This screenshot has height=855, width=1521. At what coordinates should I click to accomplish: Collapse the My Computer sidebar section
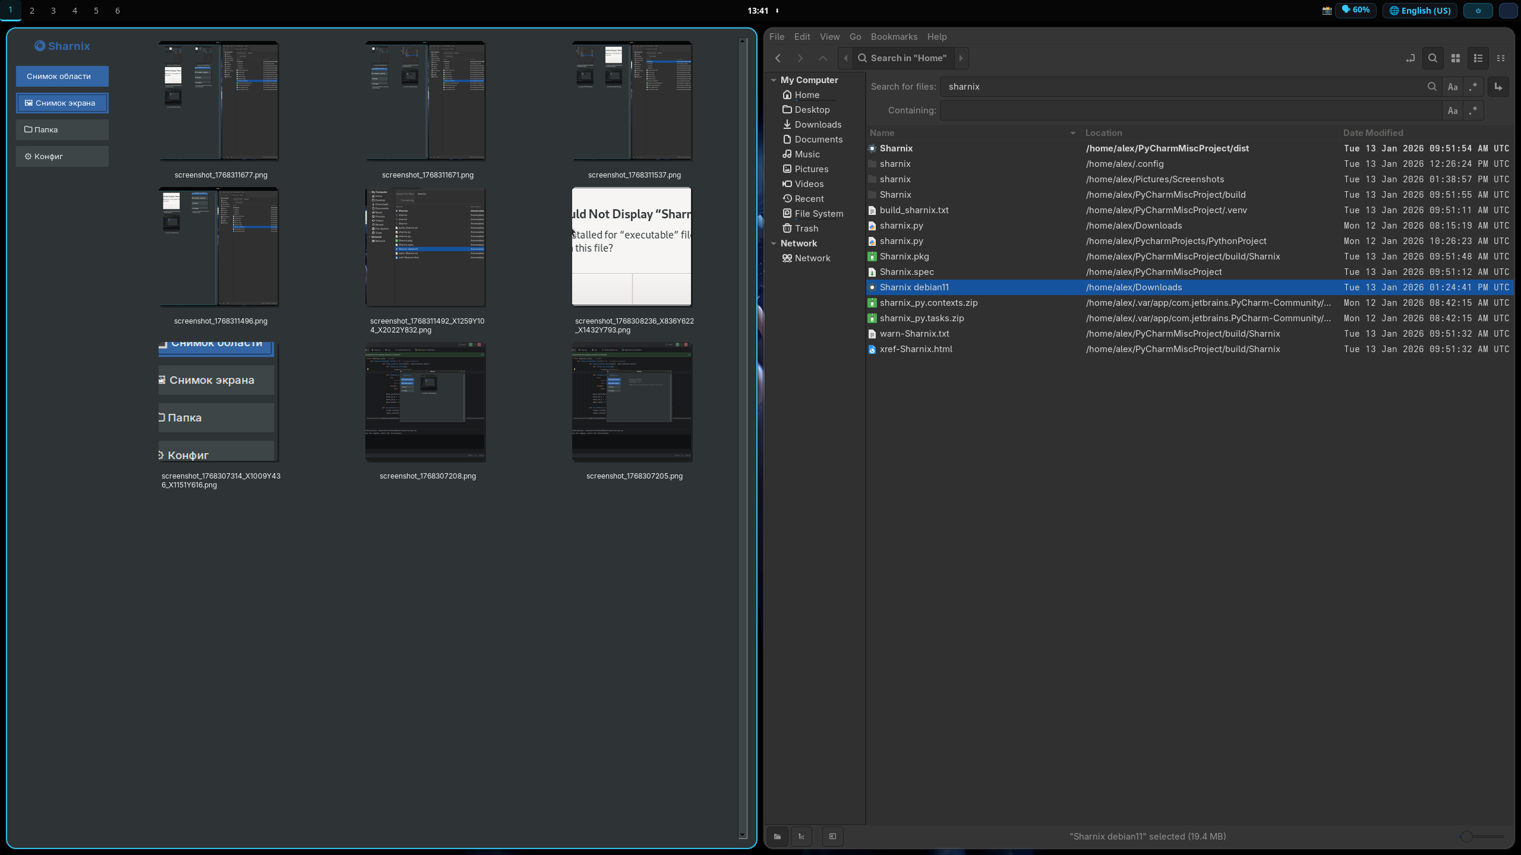tap(774, 80)
